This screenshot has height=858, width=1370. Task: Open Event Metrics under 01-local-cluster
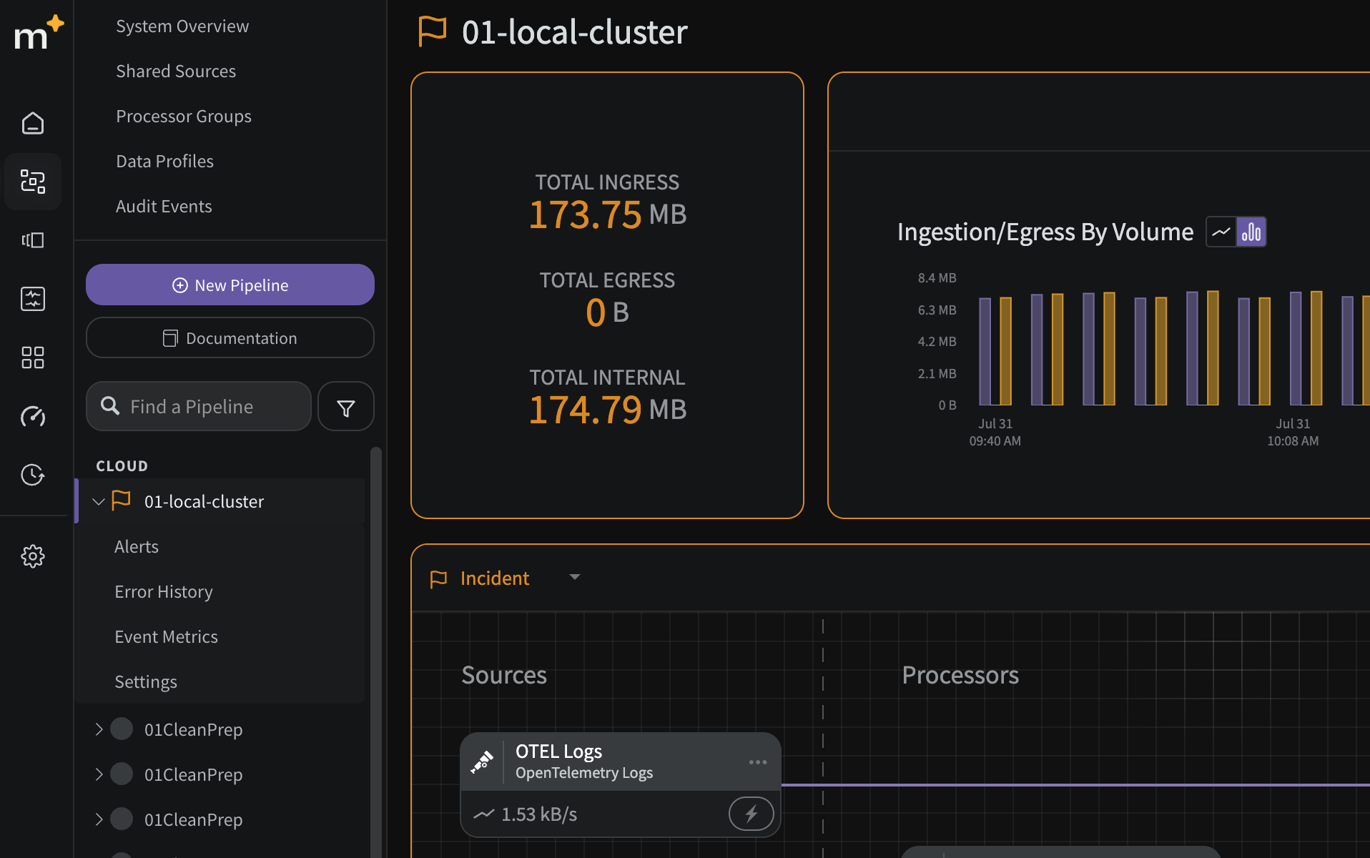pos(166,637)
